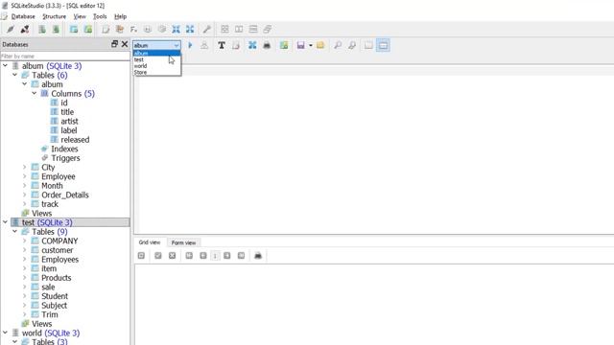Image resolution: width=614 pixels, height=345 pixels.
Task: Click the Explain query icon beside play
Action: pos(204,45)
